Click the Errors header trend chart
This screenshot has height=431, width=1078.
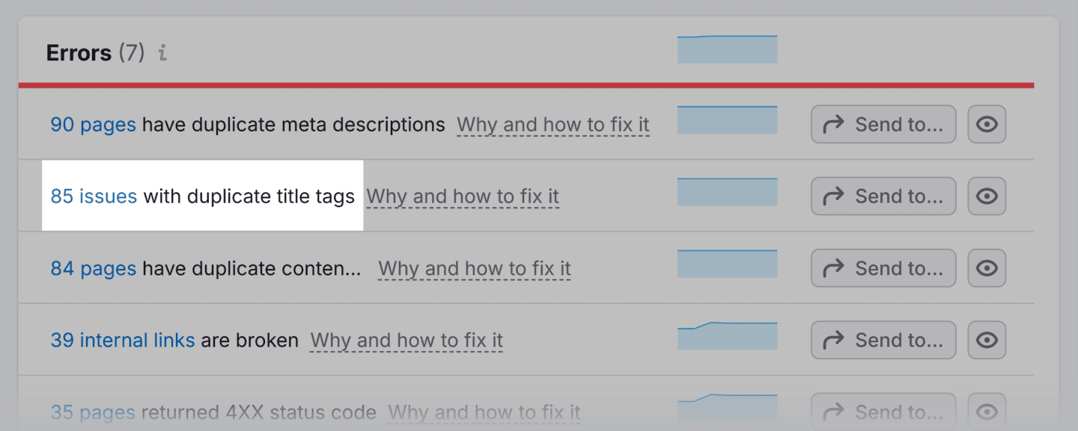pyautogui.click(x=727, y=49)
